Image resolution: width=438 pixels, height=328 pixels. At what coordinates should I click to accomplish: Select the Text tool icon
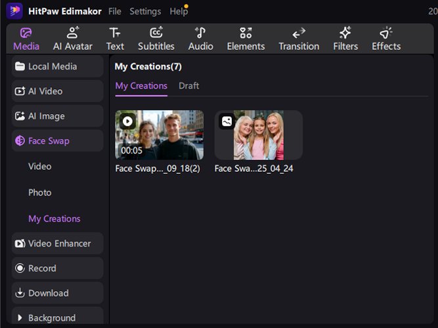coord(115,33)
